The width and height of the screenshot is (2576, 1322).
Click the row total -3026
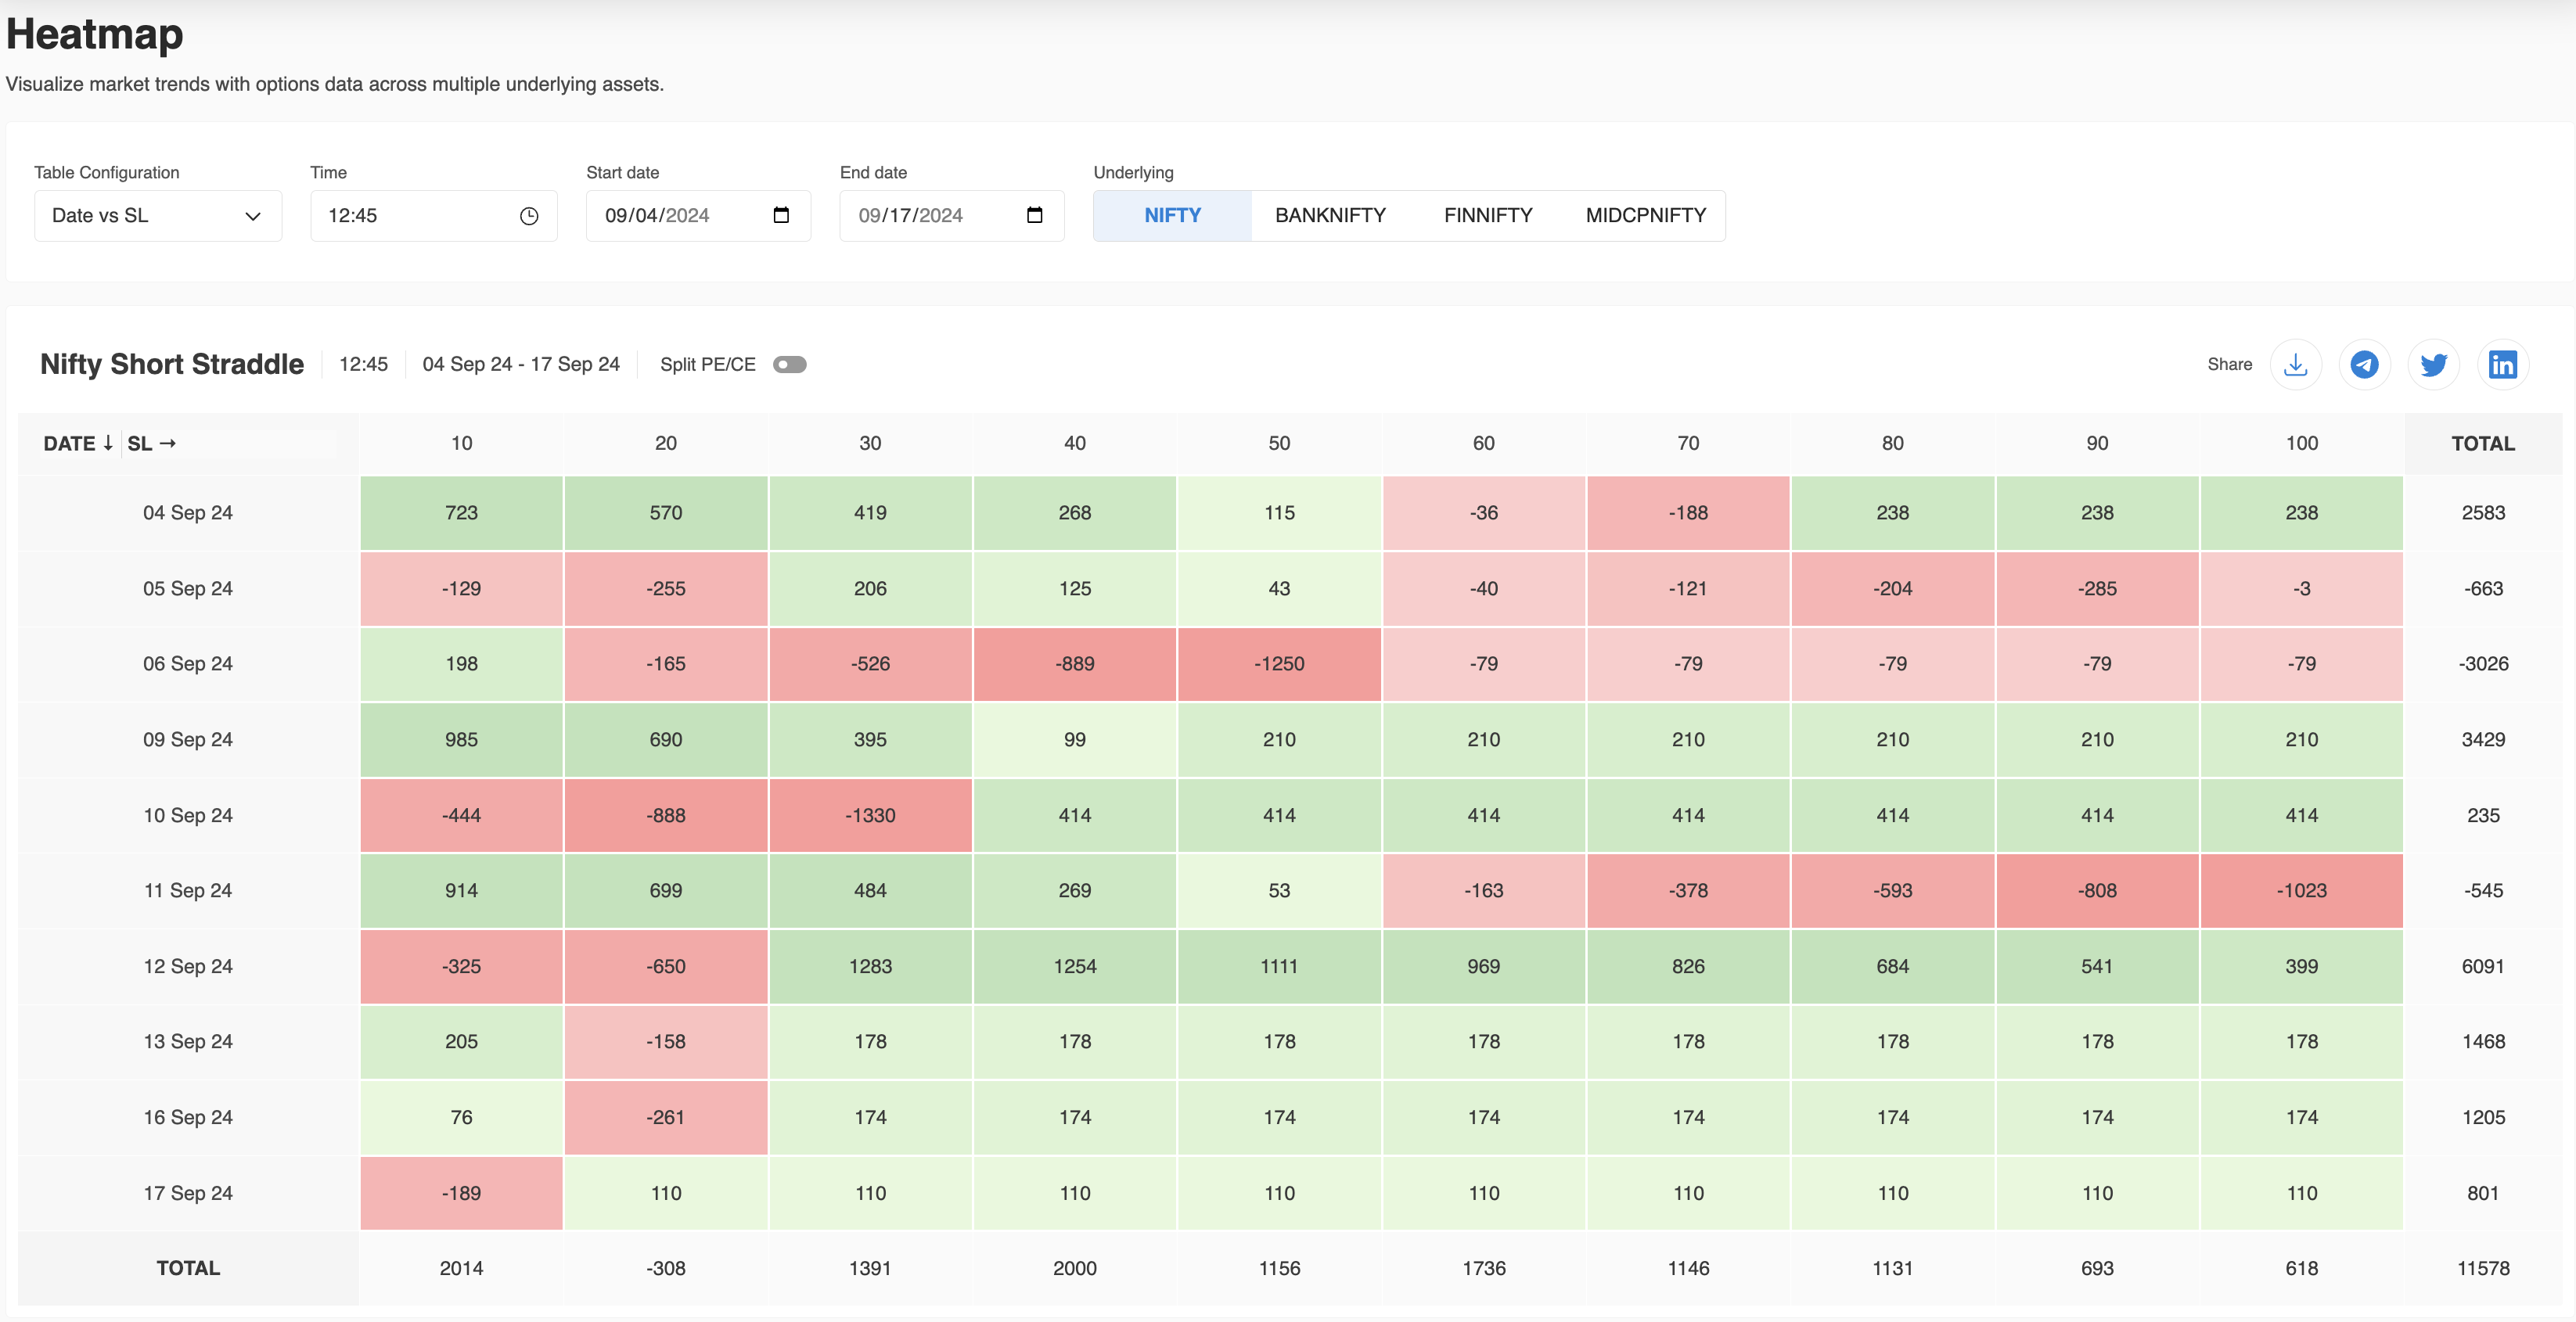(x=2482, y=664)
